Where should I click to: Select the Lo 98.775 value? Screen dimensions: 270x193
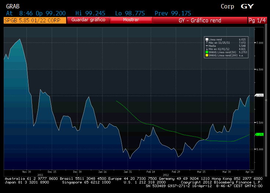(x=130, y=13)
